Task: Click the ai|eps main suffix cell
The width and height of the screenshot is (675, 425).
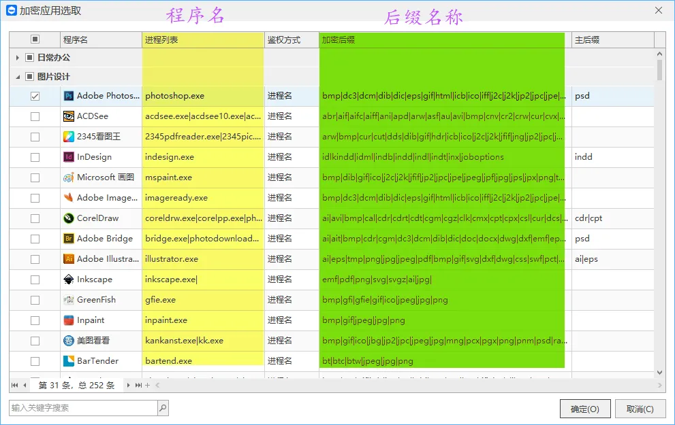Action: [612, 259]
